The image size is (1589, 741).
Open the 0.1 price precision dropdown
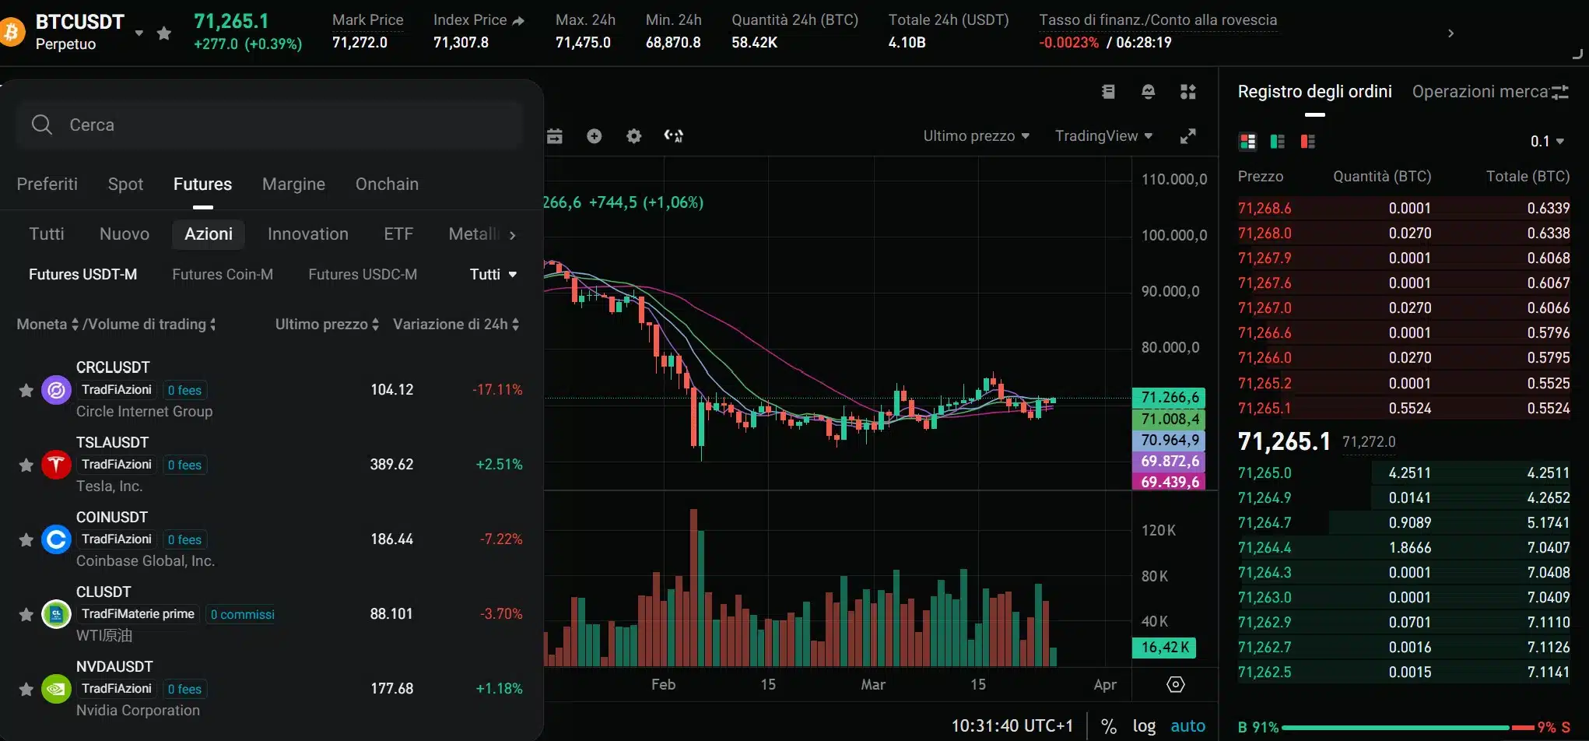pyautogui.click(x=1547, y=141)
